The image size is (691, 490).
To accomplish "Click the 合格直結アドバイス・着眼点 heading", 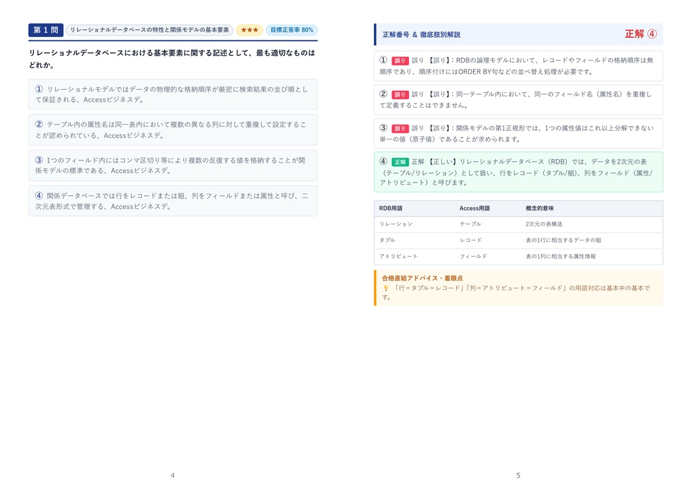I will (x=422, y=278).
